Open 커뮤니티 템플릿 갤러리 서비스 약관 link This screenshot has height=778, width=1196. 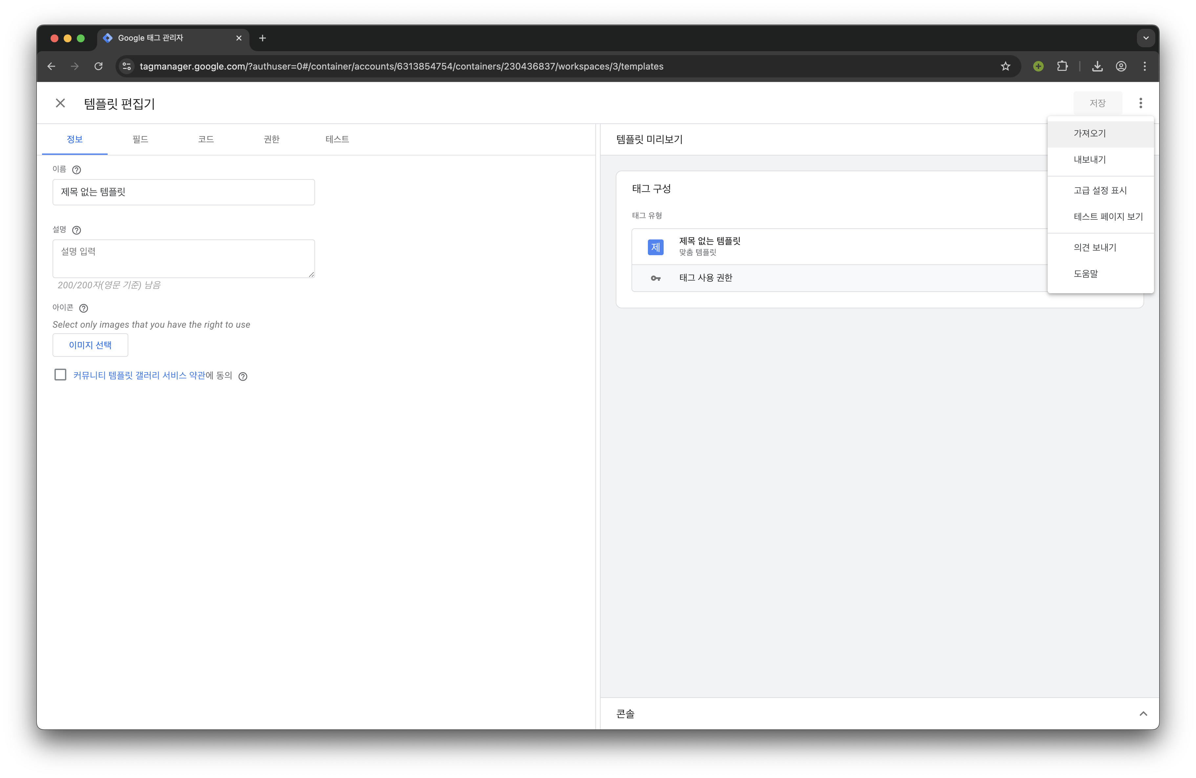click(x=139, y=375)
